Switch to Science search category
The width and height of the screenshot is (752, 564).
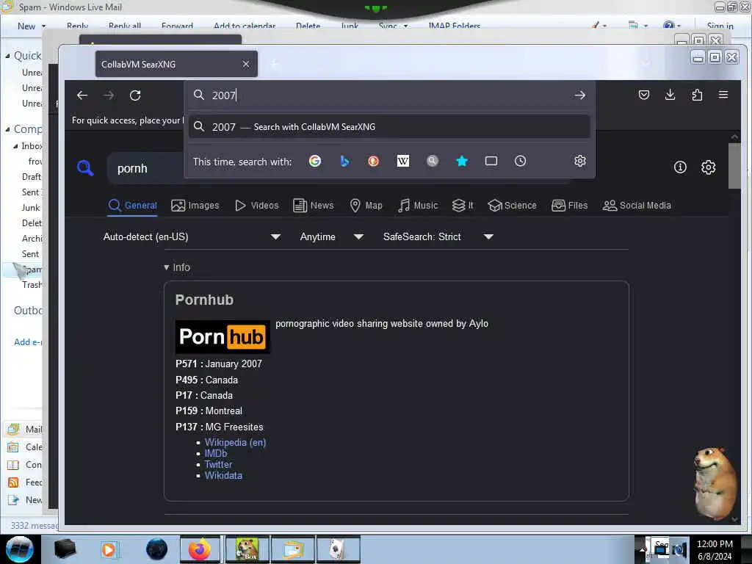coord(512,206)
